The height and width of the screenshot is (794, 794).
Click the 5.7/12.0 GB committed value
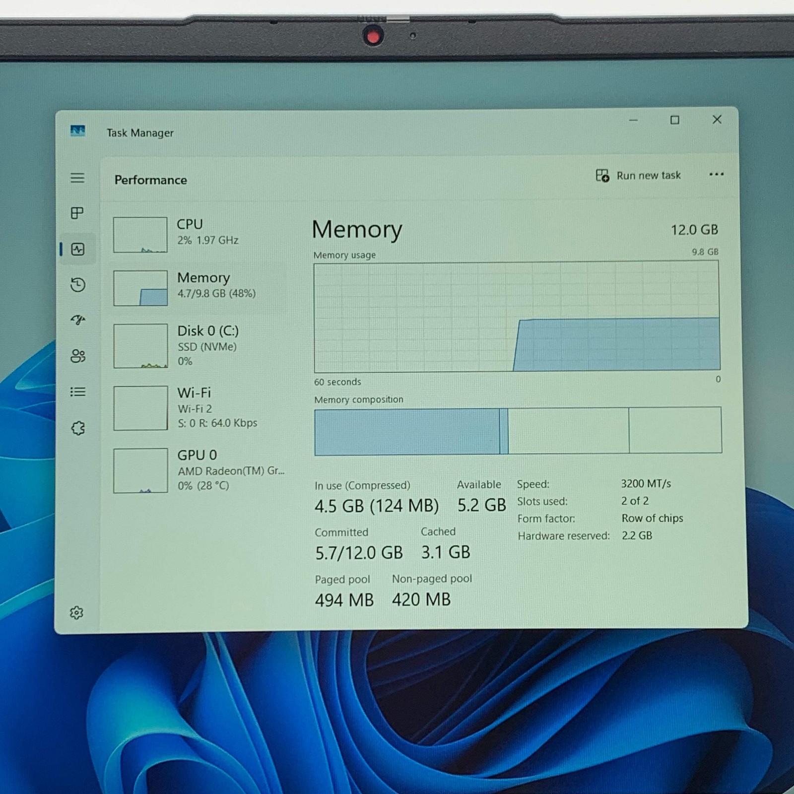pos(359,553)
